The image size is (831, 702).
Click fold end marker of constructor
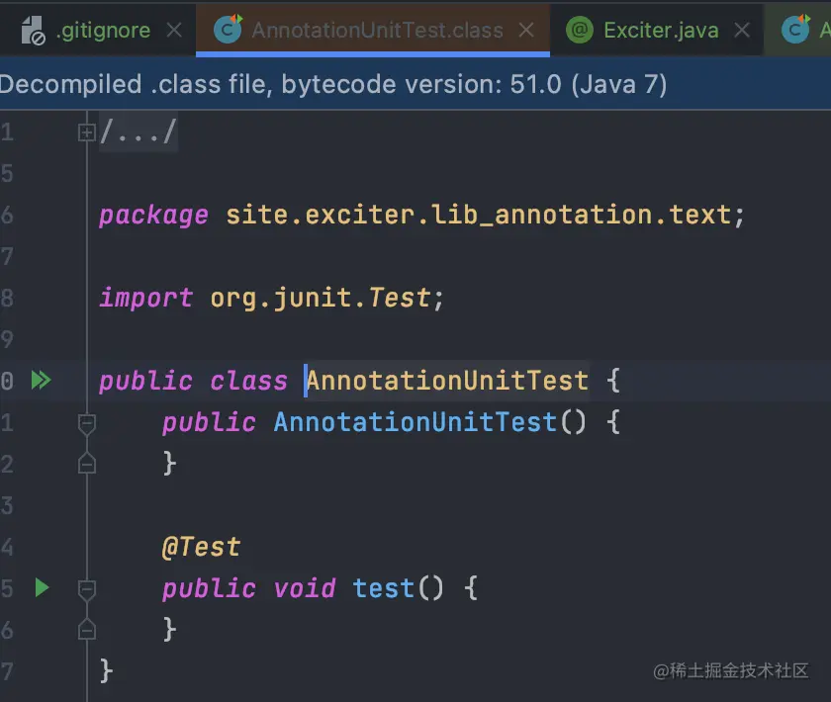pyautogui.click(x=86, y=464)
